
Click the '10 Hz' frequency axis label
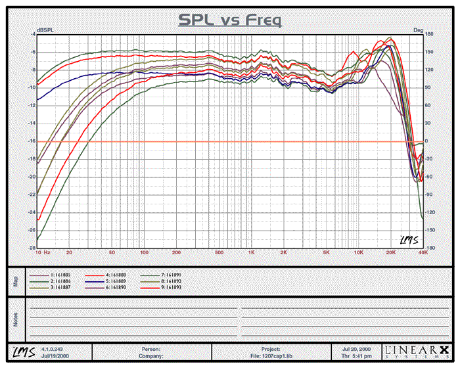click(43, 252)
